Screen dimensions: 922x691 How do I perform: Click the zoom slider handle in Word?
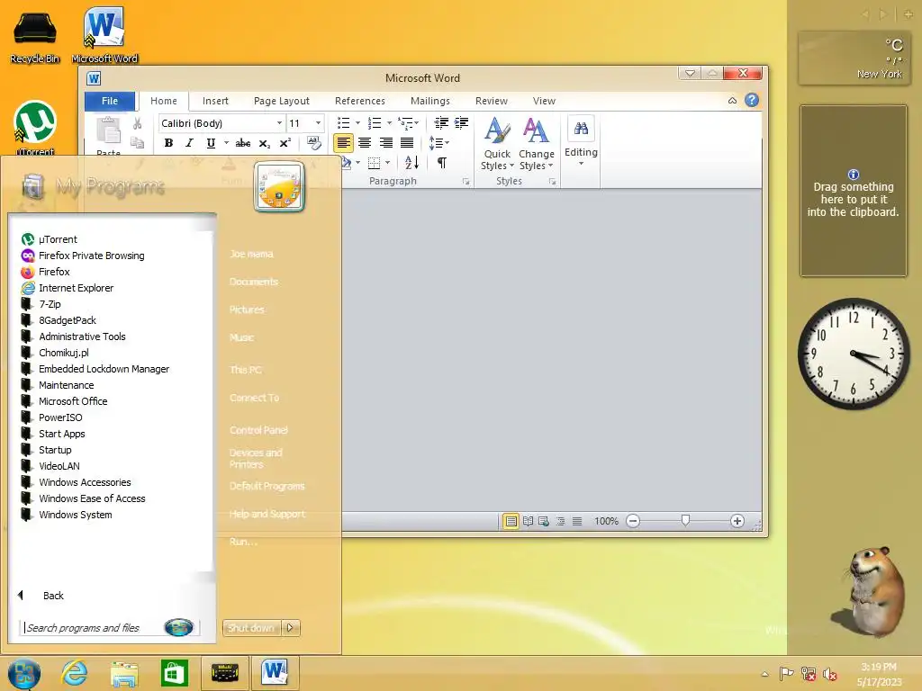click(685, 521)
